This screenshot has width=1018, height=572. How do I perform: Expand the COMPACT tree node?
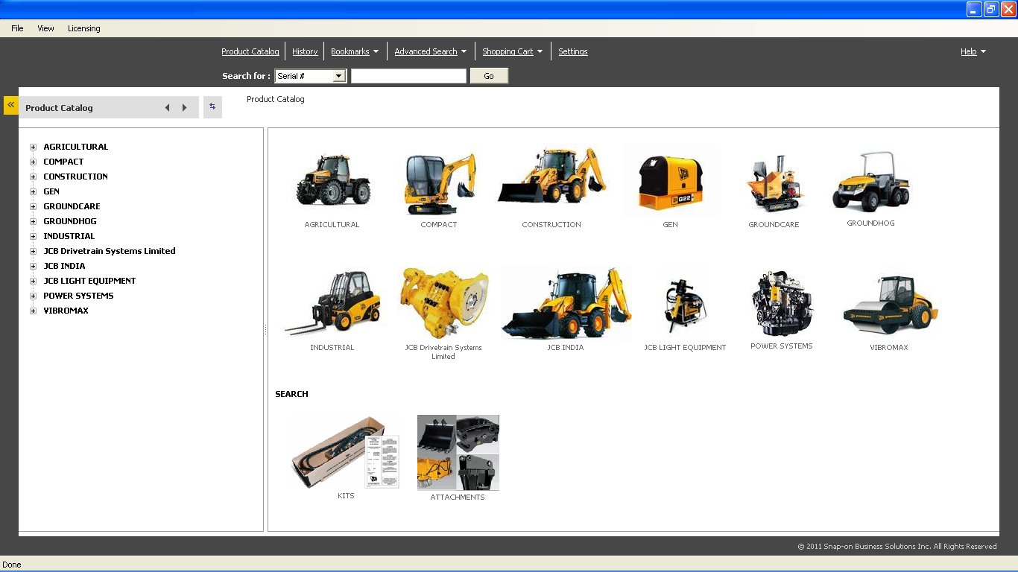point(33,162)
